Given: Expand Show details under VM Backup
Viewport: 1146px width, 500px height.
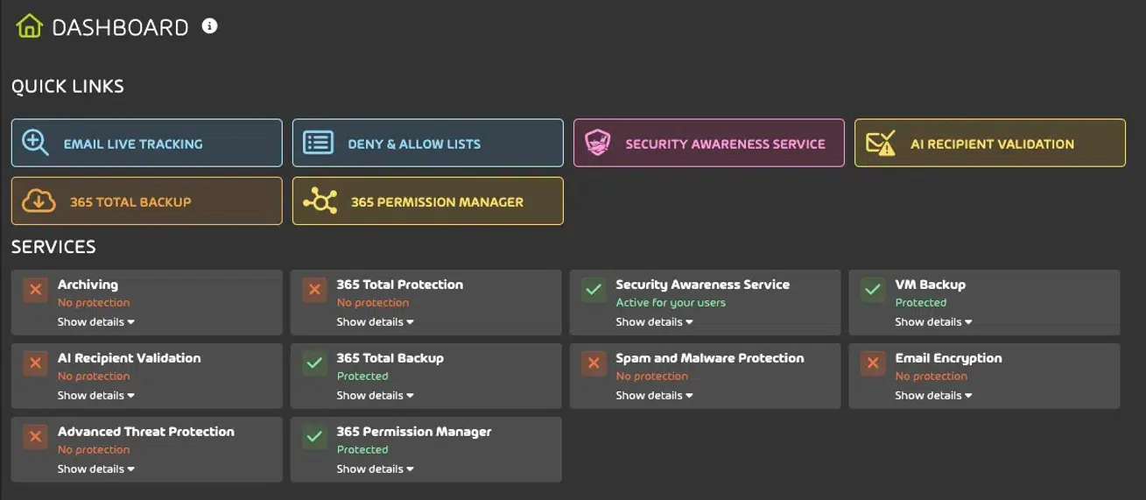Looking at the screenshot, I should click(x=934, y=321).
